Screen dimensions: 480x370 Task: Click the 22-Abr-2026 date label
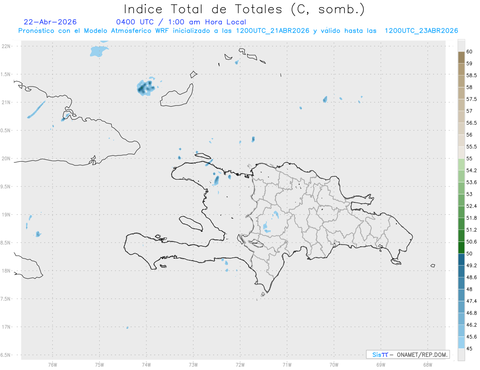(50, 22)
